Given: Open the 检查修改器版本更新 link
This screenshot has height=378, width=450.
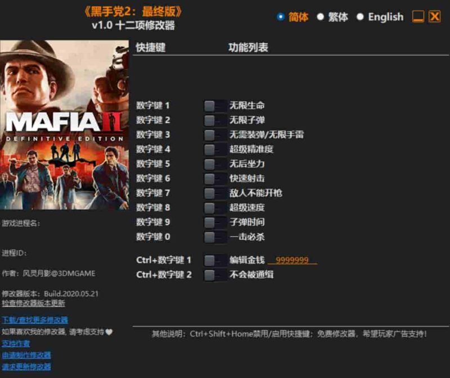Looking at the screenshot, I should (x=33, y=303).
